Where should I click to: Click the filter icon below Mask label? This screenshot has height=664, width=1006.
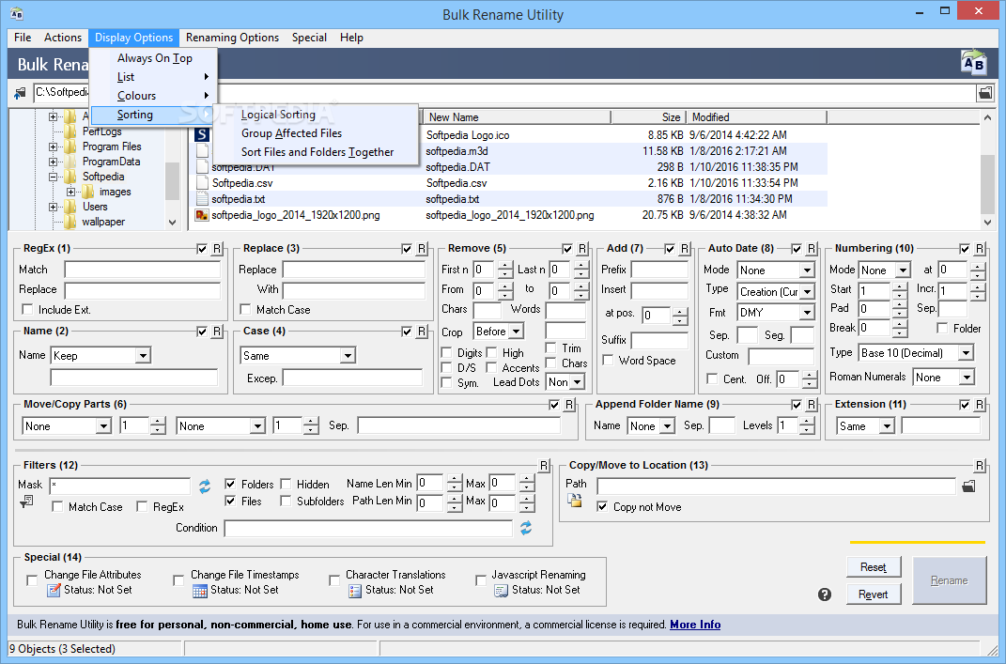click(x=26, y=502)
